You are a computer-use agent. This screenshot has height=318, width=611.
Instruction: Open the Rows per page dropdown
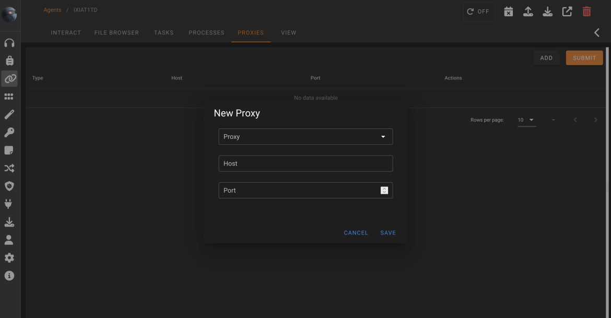point(526,120)
